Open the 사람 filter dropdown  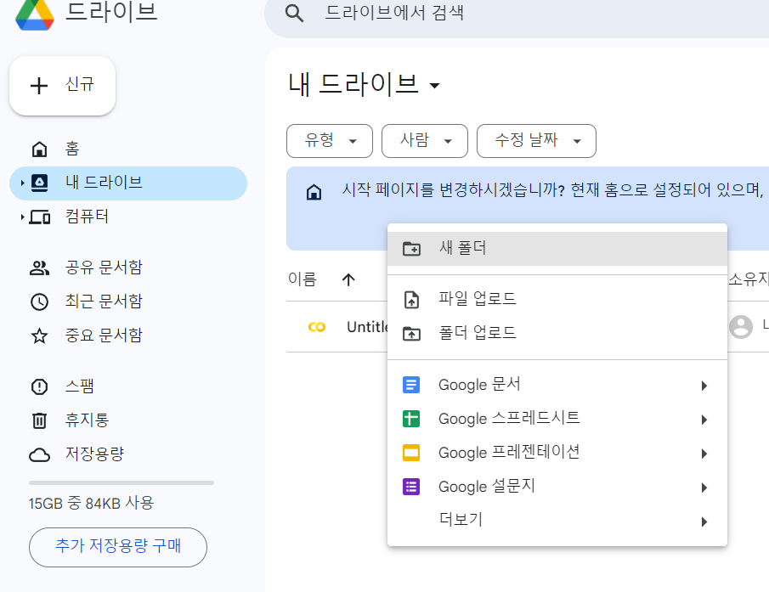425,141
